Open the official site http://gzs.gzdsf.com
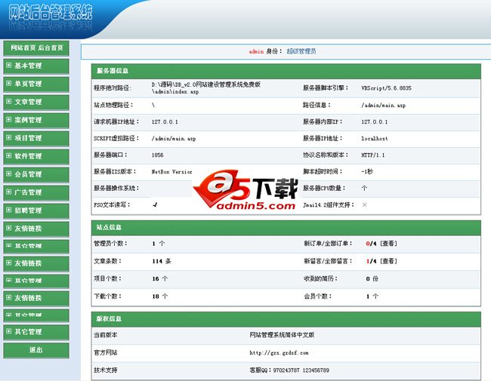 coord(279,352)
